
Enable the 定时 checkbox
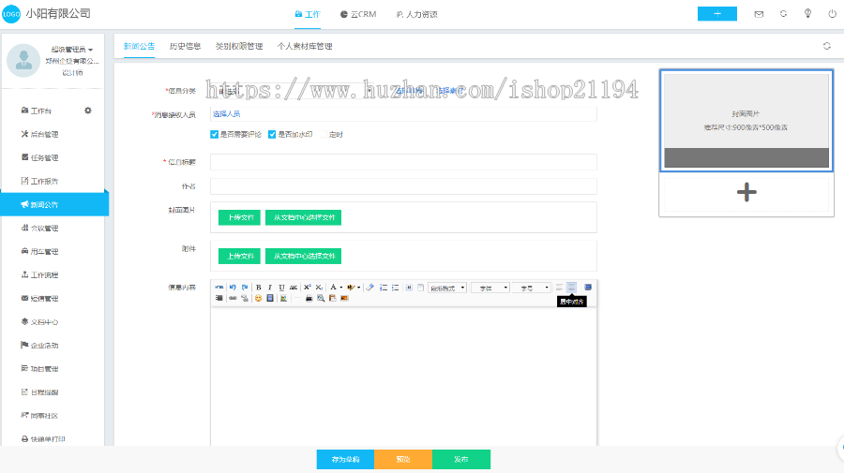(x=323, y=134)
